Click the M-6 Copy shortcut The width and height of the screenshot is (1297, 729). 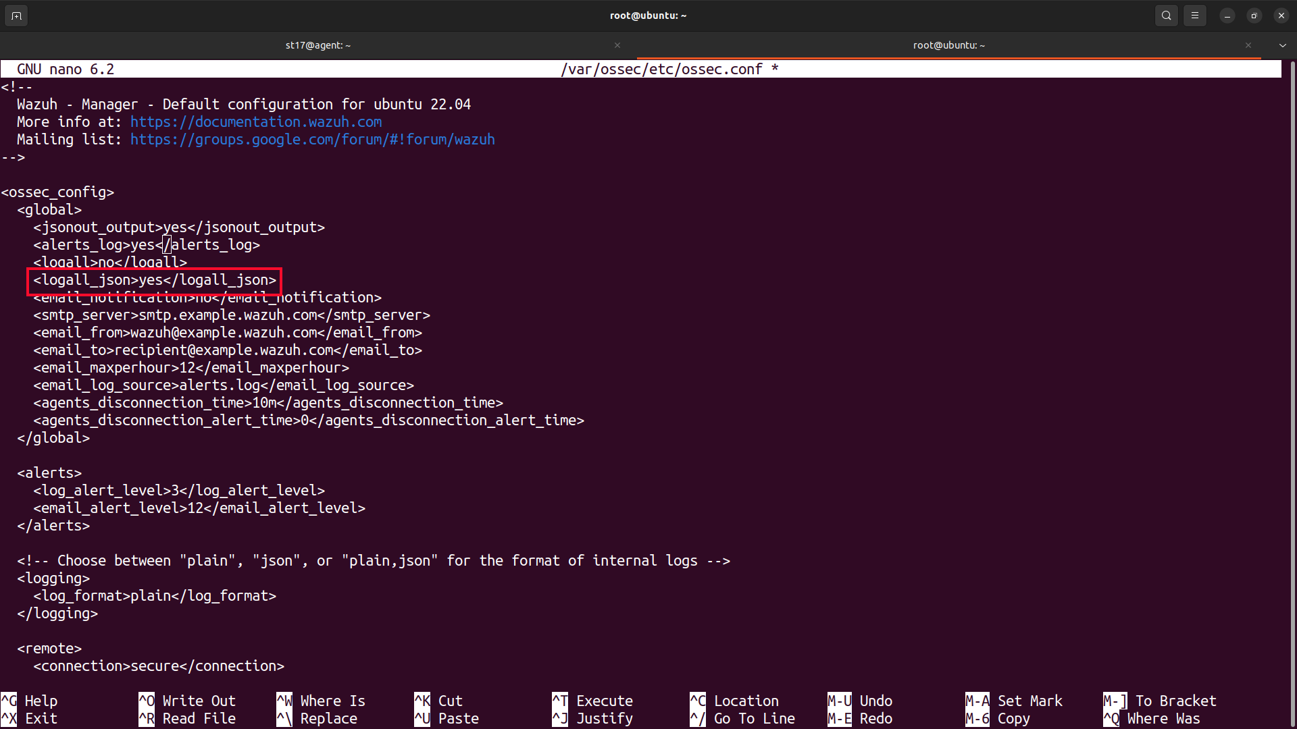coord(998,718)
